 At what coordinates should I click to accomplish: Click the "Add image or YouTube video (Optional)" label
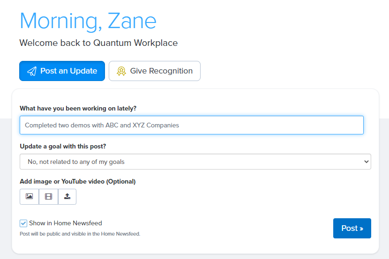[77, 181]
